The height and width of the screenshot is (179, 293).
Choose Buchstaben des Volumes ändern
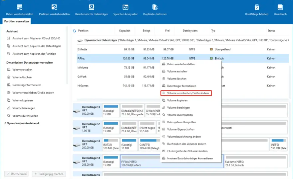(191, 144)
